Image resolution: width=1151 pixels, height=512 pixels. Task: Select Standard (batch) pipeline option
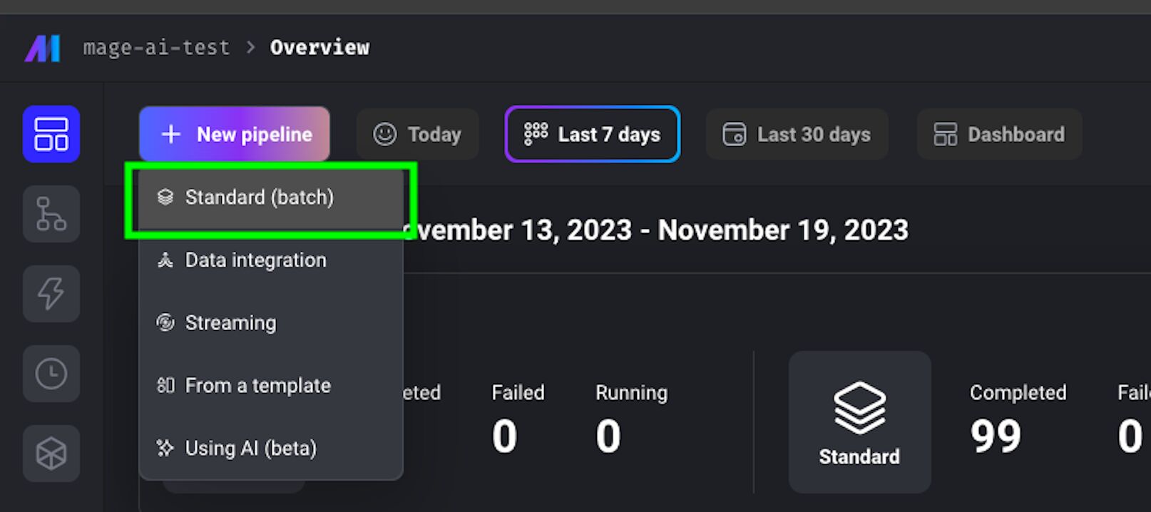coord(271,198)
